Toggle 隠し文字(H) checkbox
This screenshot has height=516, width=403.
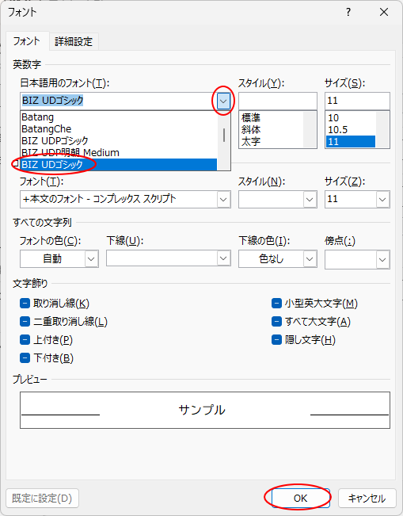[x=276, y=339]
